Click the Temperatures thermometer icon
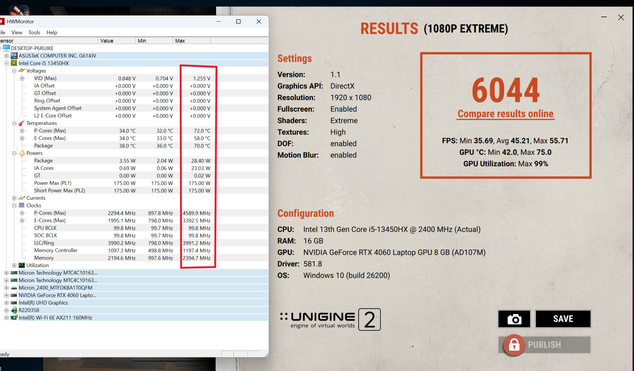Image resolution: width=634 pixels, height=371 pixels. pos(22,123)
